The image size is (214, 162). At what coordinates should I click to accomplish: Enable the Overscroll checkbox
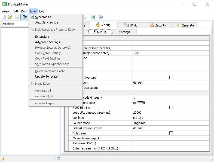pyautogui.click(x=171, y=78)
